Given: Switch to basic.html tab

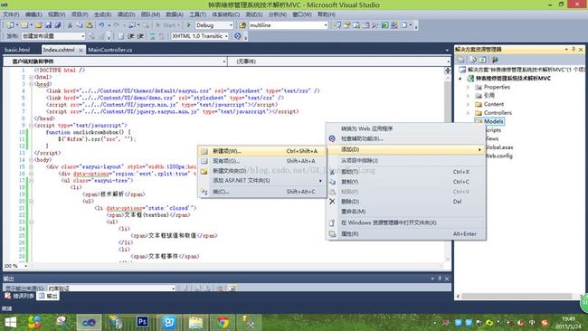Looking at the screenshot, I should click(x=17, y=50).
